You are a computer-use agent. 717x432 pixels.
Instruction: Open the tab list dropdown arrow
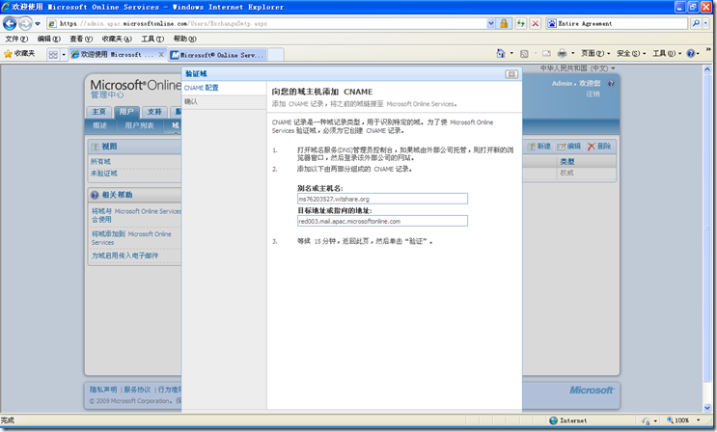point(64,55)
